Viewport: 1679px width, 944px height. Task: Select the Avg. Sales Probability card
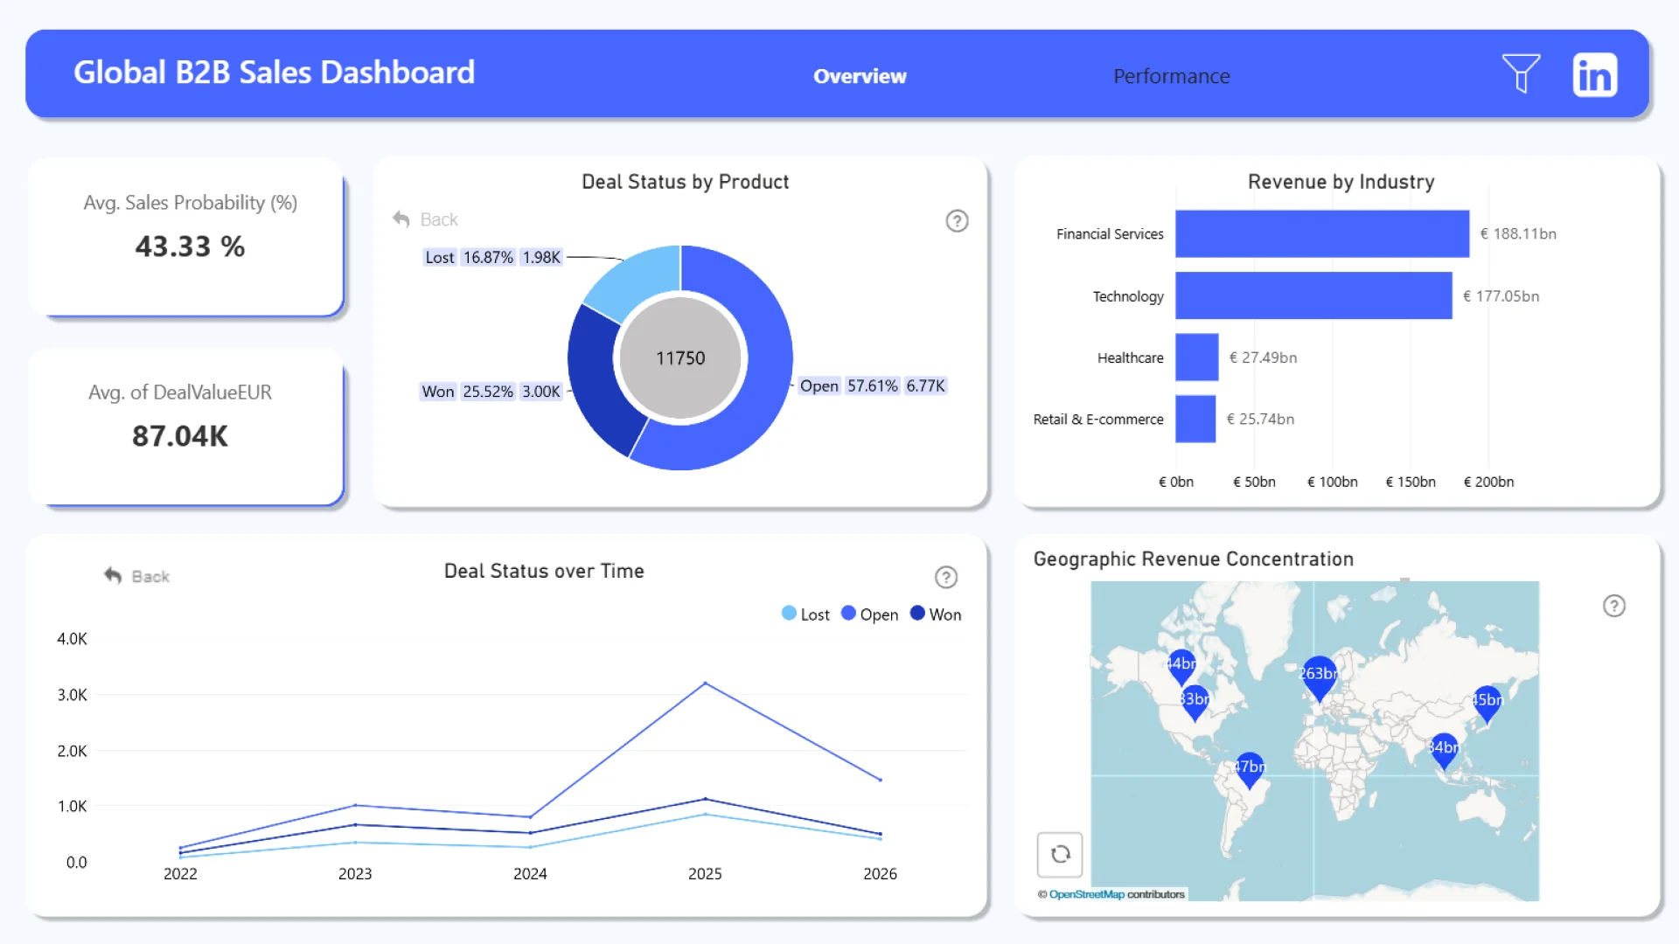186,236
